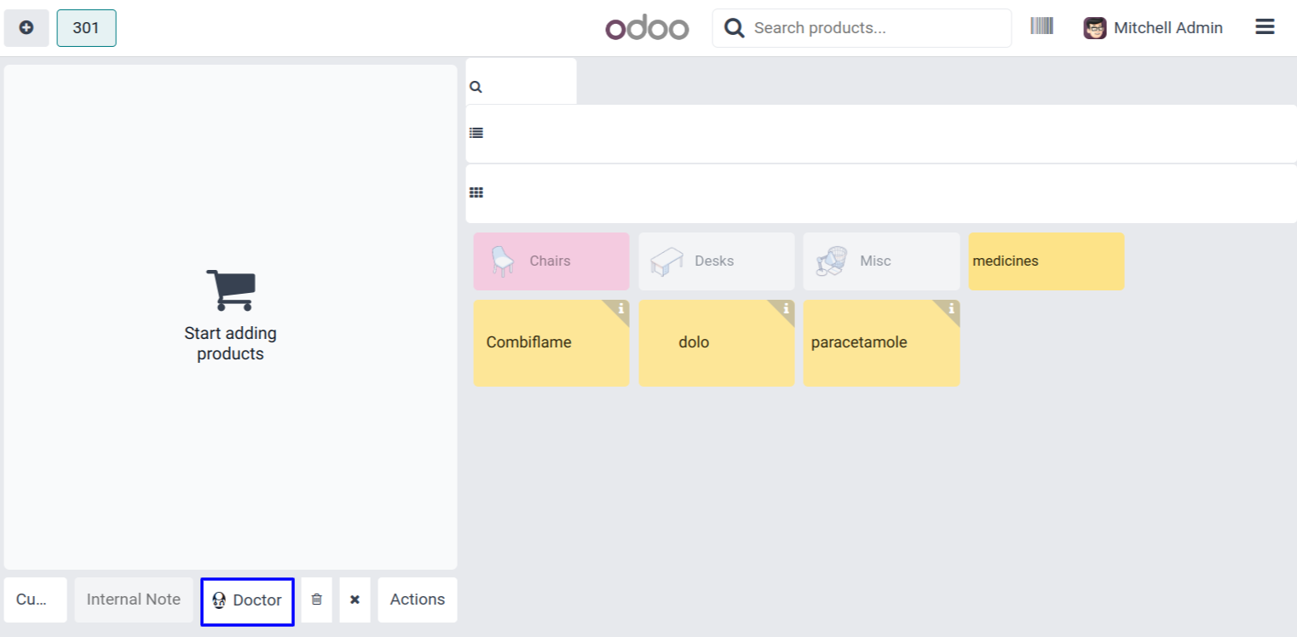
Task: Click the list view icon
Action: click(x=476, y=133)
